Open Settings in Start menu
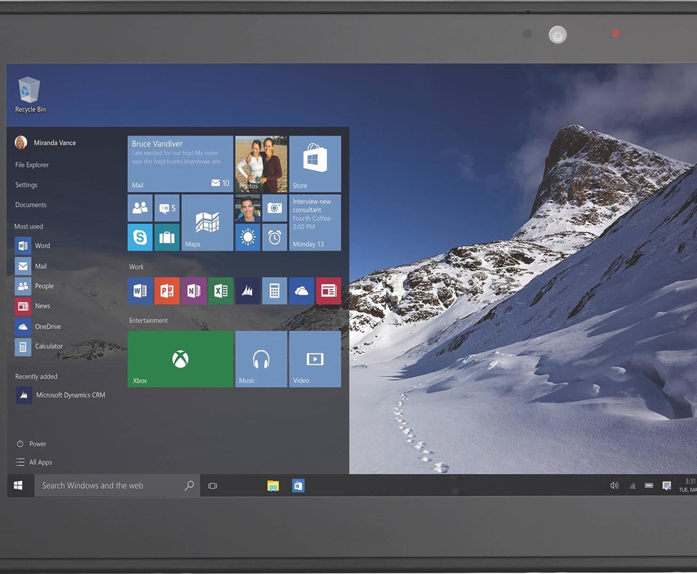The width and height of the screenshot is (697, 574). 26,185
